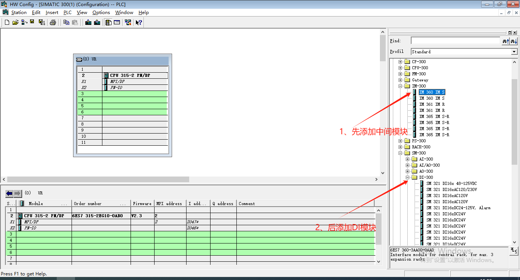Open the Profil dropdown showing Standard

[514, 52]
